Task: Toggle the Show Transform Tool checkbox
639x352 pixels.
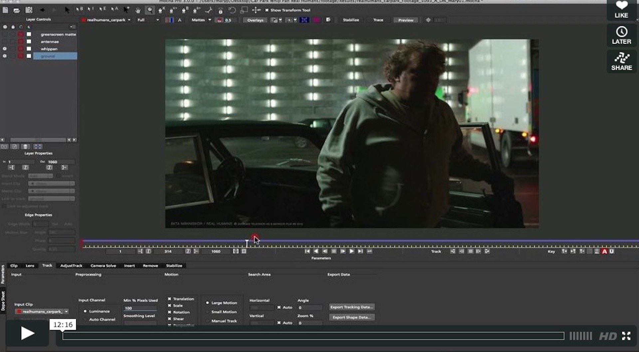Action: (267, 10)
